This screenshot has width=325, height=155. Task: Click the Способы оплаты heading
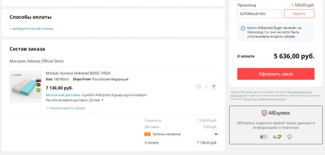(31, 17)
